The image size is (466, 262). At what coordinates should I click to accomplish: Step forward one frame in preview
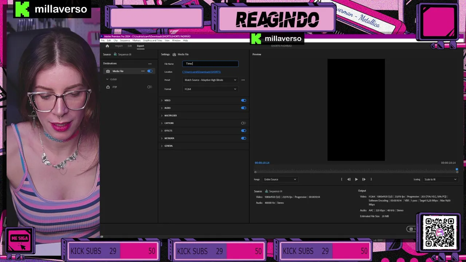[364, 179]
